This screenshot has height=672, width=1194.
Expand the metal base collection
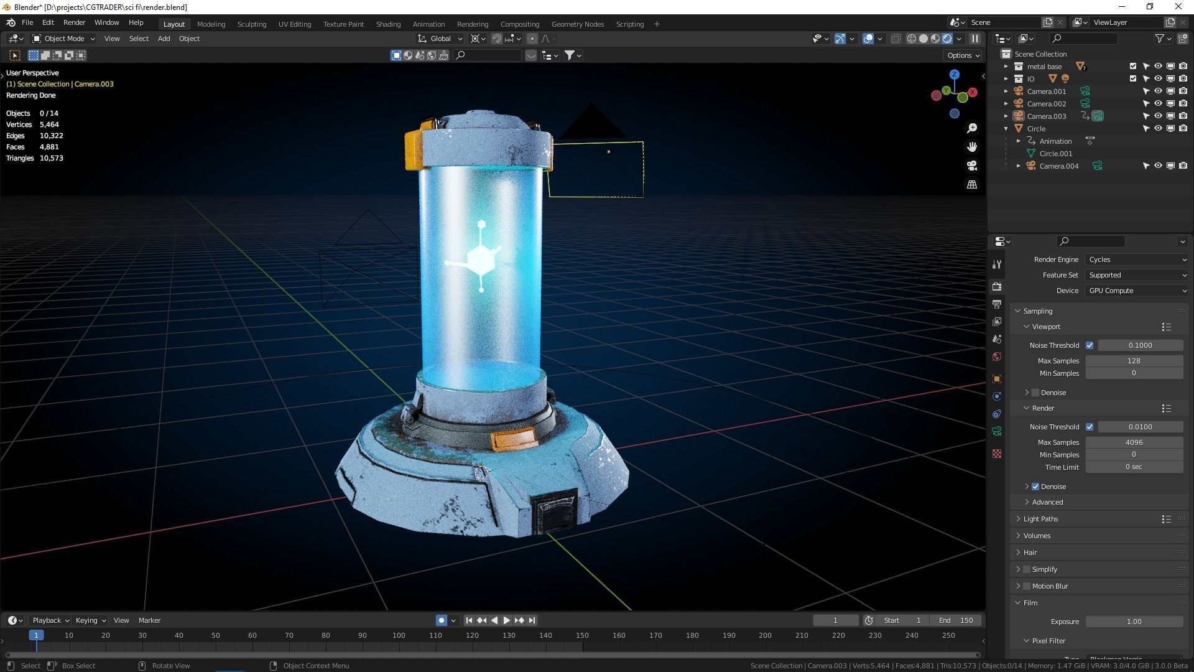click(x=1006, y=67)
